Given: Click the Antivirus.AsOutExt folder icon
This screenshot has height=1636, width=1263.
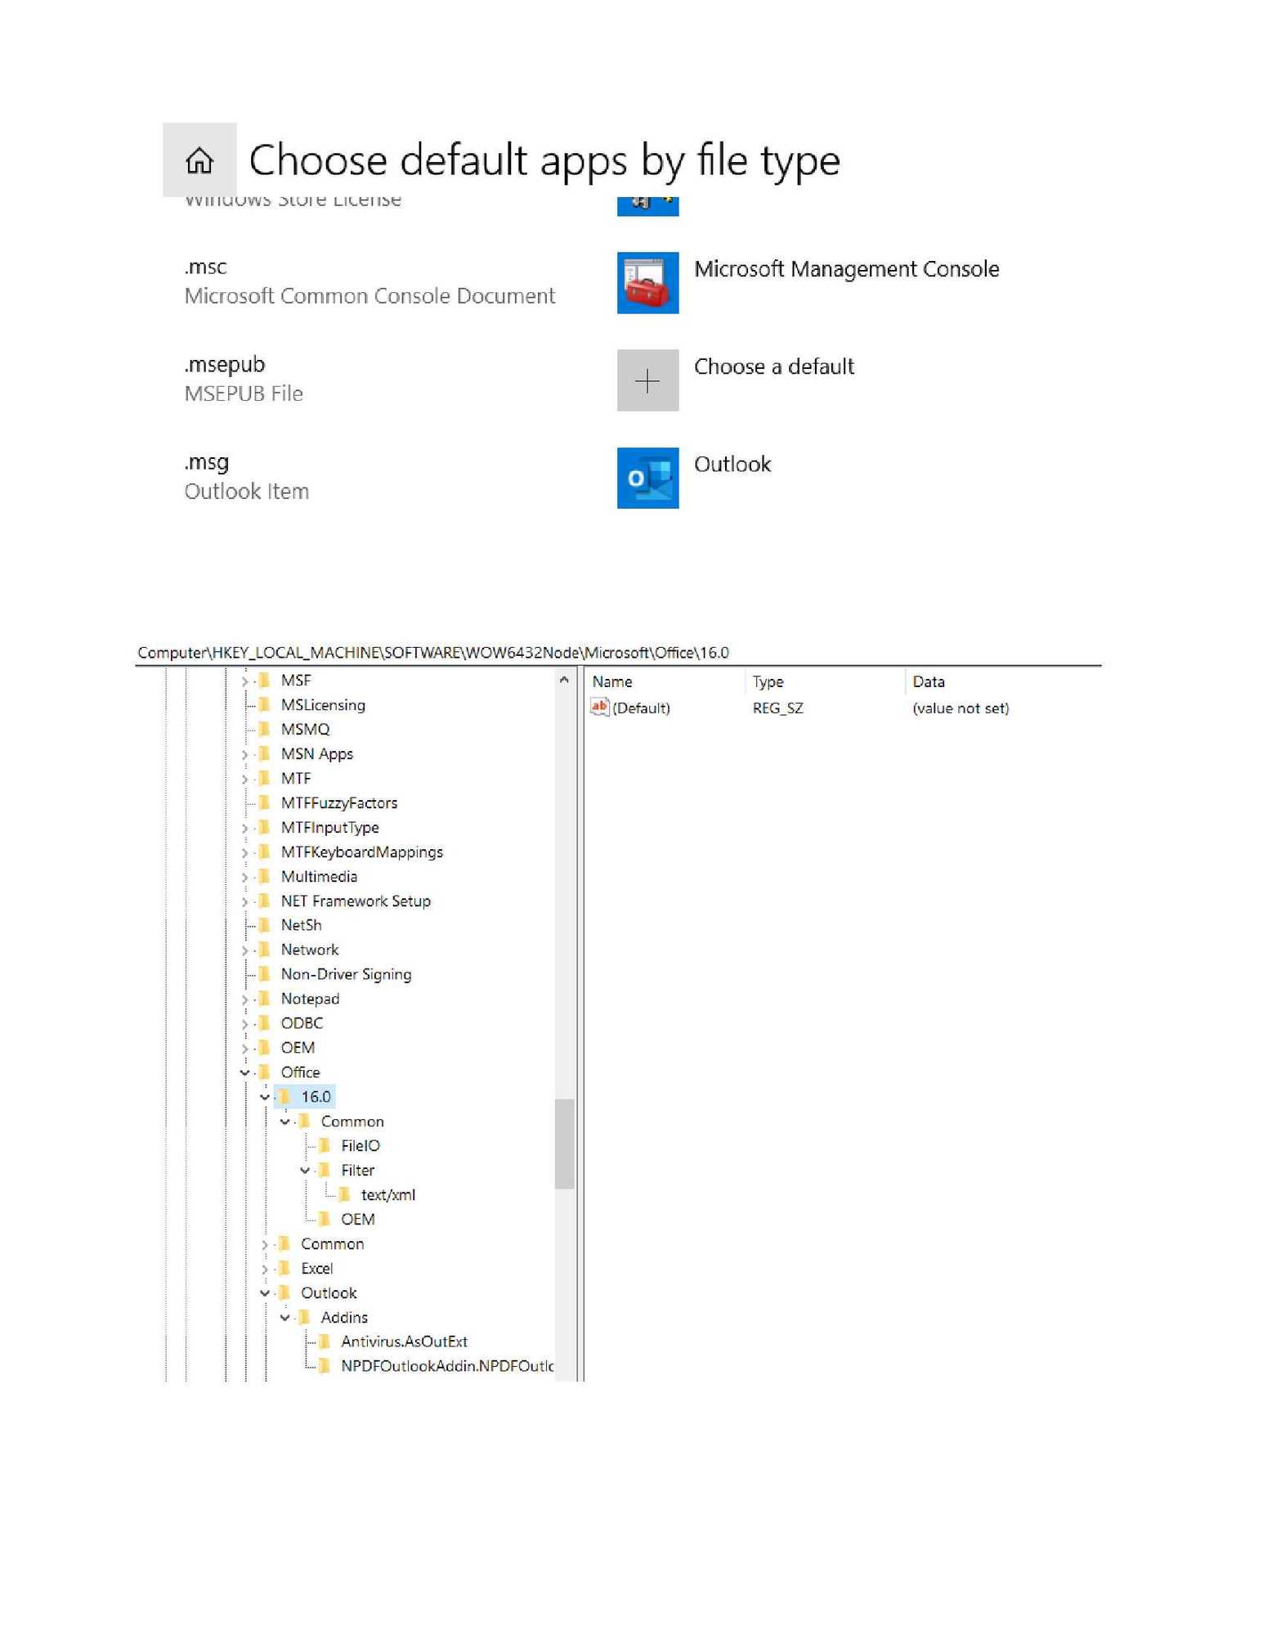Looking at the screenshot, I should coord(325,1342).
